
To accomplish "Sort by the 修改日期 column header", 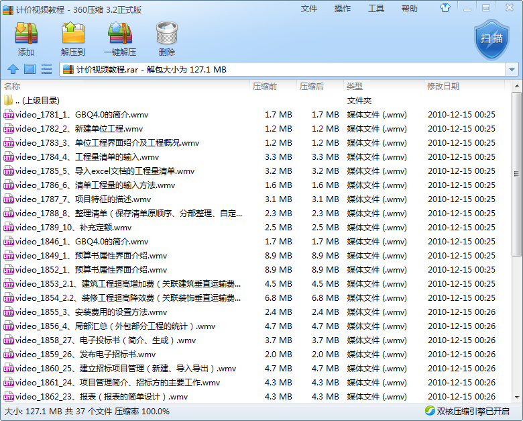I will [464, 87].
